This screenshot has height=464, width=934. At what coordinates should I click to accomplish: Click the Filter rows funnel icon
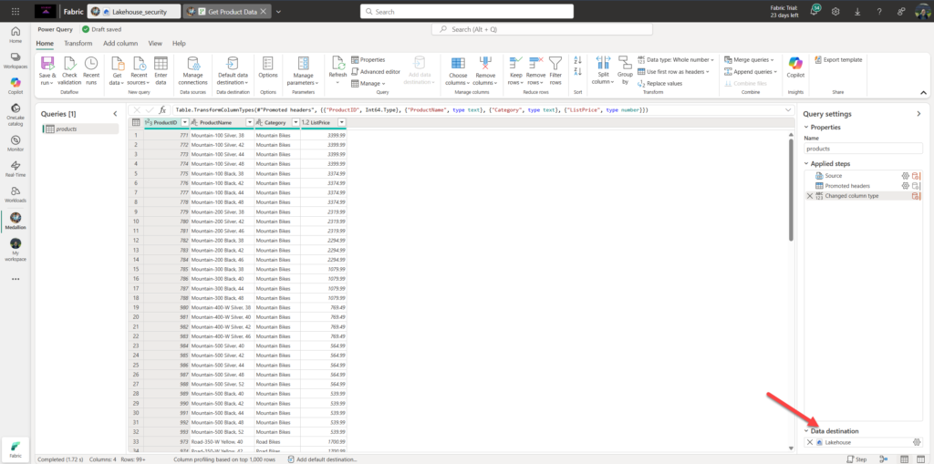555,63
